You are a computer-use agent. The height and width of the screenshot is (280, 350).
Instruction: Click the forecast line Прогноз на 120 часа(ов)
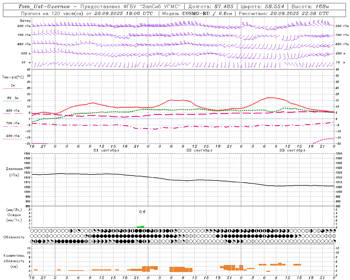tap(52, 13)
